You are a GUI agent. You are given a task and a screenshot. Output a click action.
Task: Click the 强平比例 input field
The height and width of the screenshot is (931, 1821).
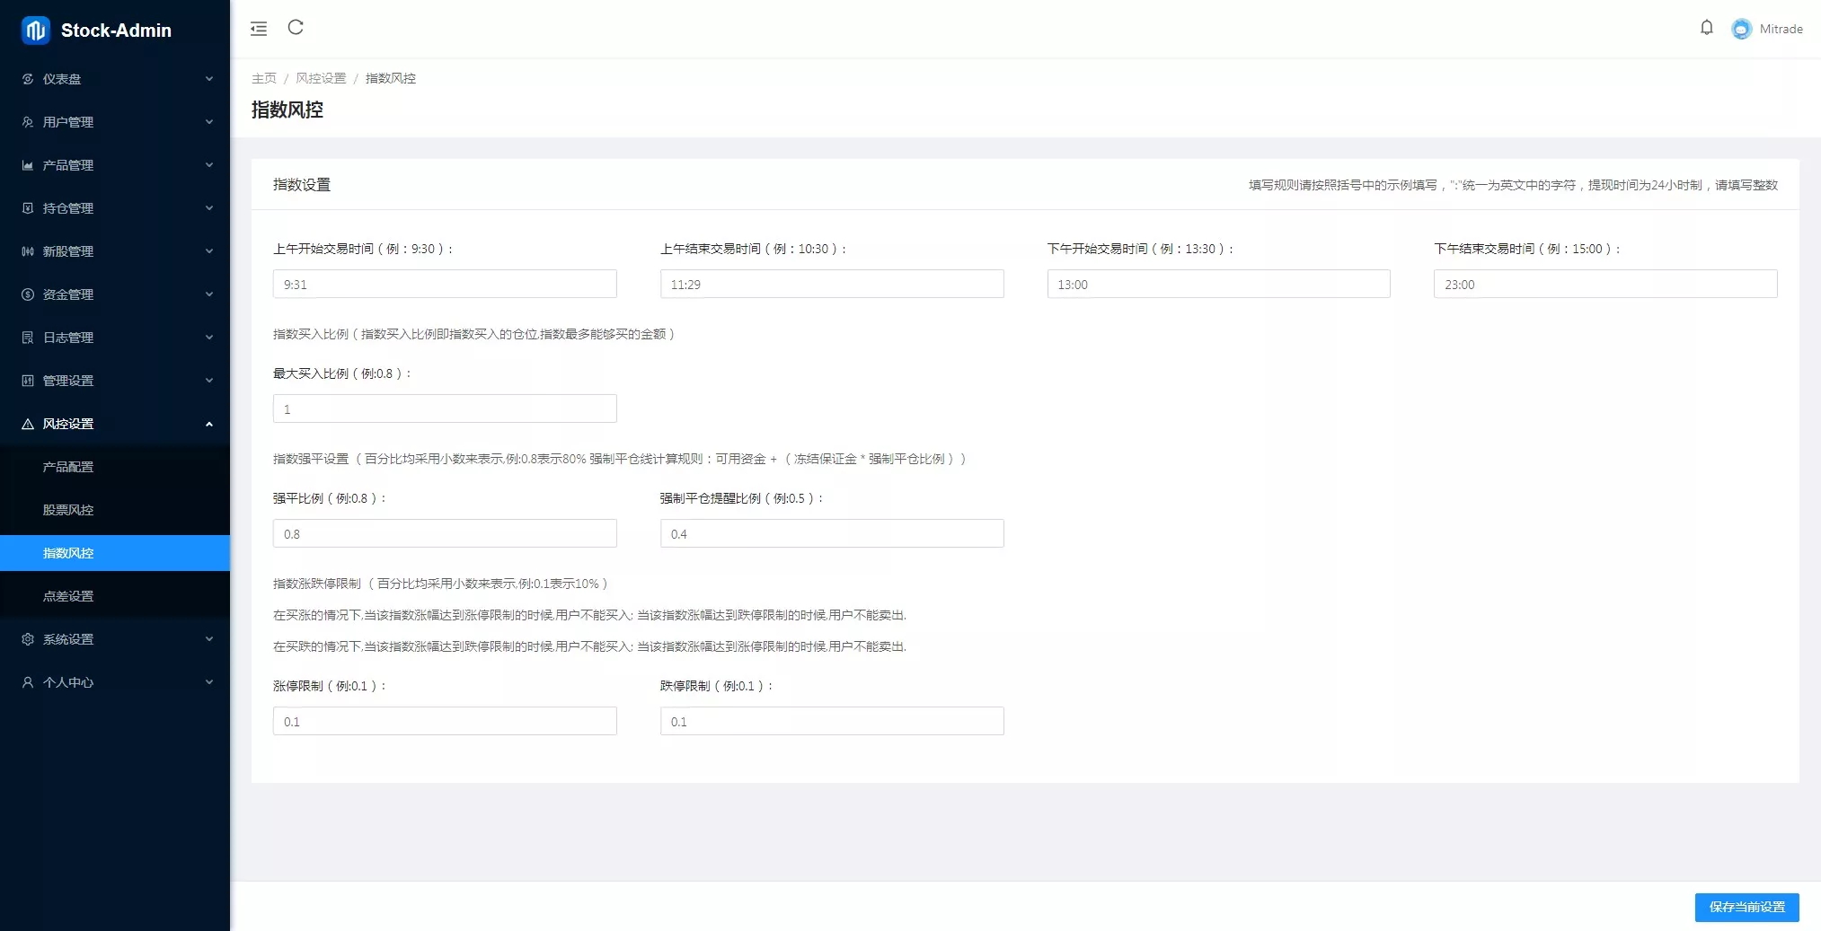(x=445, y=533)
